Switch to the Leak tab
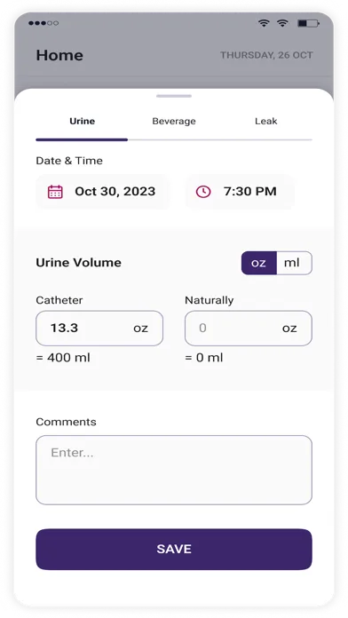 (x=266, y=121)
